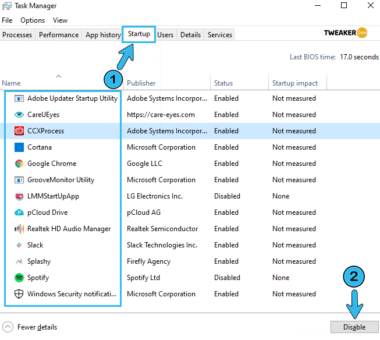The height and width of the screenshot is (340, 380).
Task: Click the None impact in Spotify row
Action: click(x=280, y=278)
